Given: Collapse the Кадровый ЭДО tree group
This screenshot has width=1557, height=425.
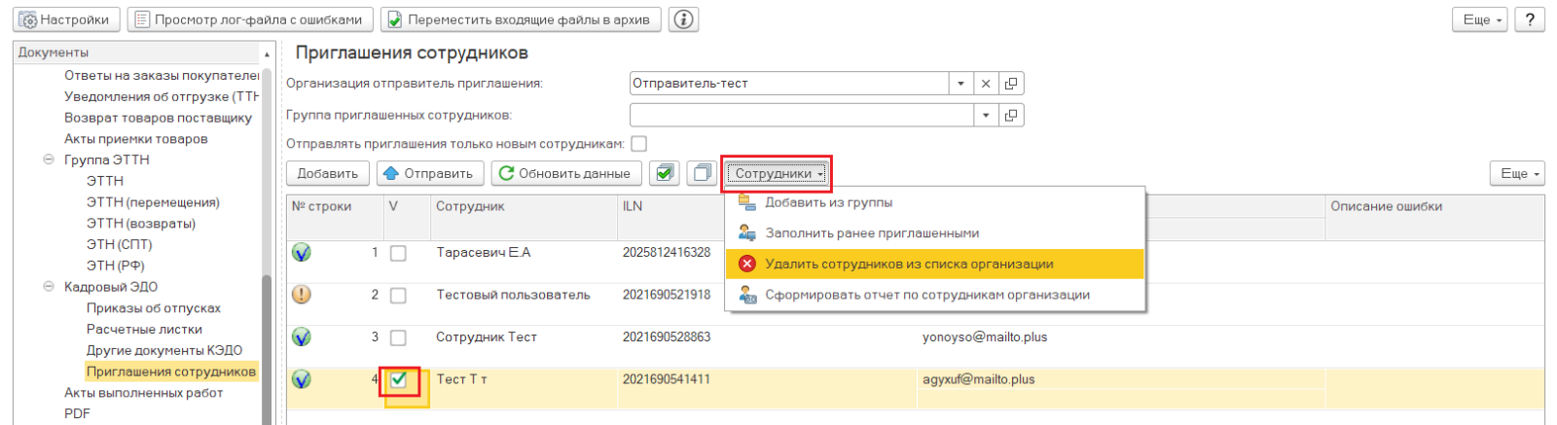Looking at the screenshot, I should 48,287.
